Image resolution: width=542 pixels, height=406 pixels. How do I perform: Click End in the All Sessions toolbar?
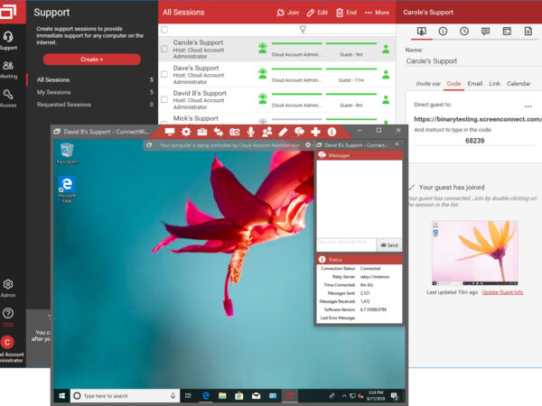click(x=346, y=13)
